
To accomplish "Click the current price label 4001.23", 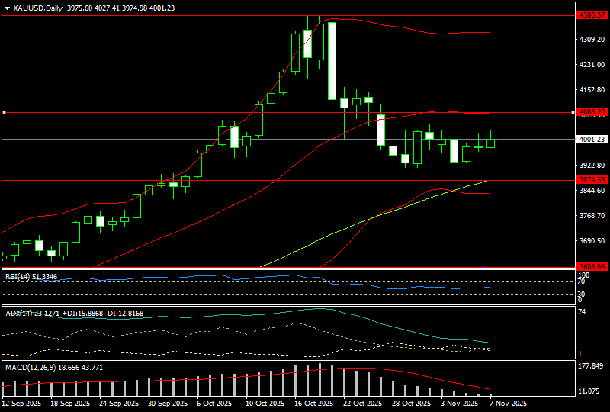I will pos(592,140).
